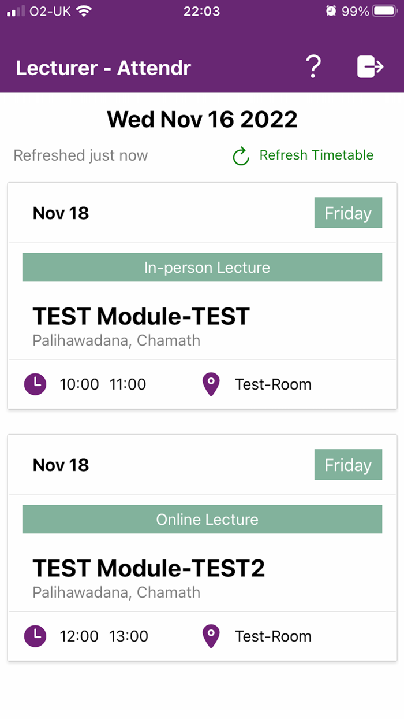Select the Friday badge on the second lecture card
This screenshot has width=404, height=719.
tap(348, 465)
